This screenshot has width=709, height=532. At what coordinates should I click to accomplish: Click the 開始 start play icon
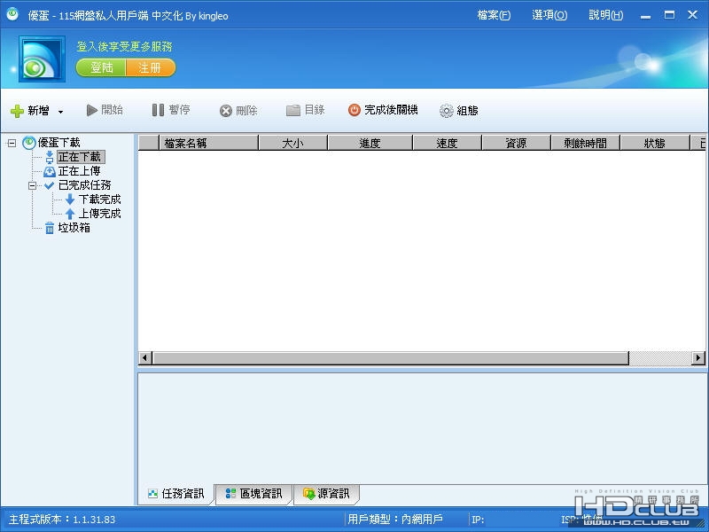[92, 110]
